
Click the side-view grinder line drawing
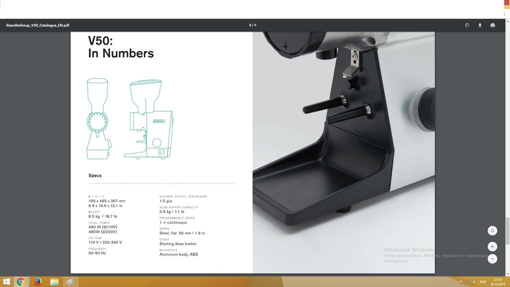[x=148, y=119]
